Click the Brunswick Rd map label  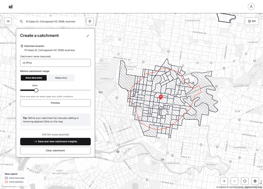point(122,59)
